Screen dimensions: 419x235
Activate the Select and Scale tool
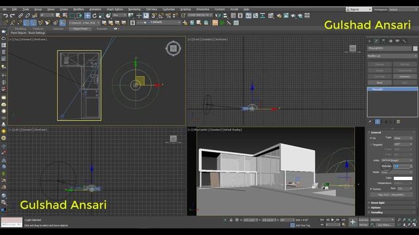[x=101, y=16]
